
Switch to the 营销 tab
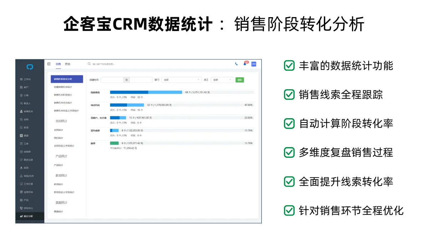click(x=67, y=64)
